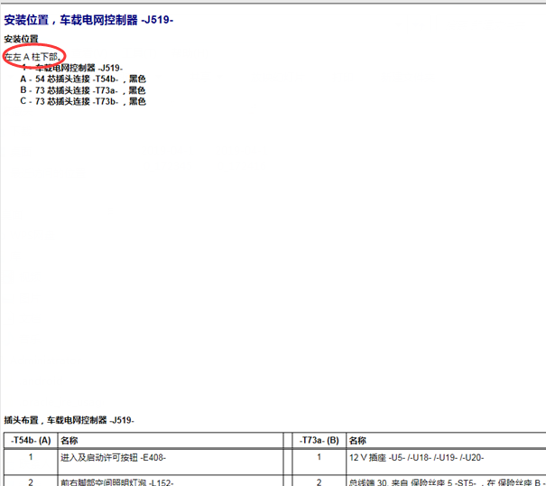Click the cell 总线端 30, 来自 保险丝座
546x486 pixels.
[x=447, y=481]
